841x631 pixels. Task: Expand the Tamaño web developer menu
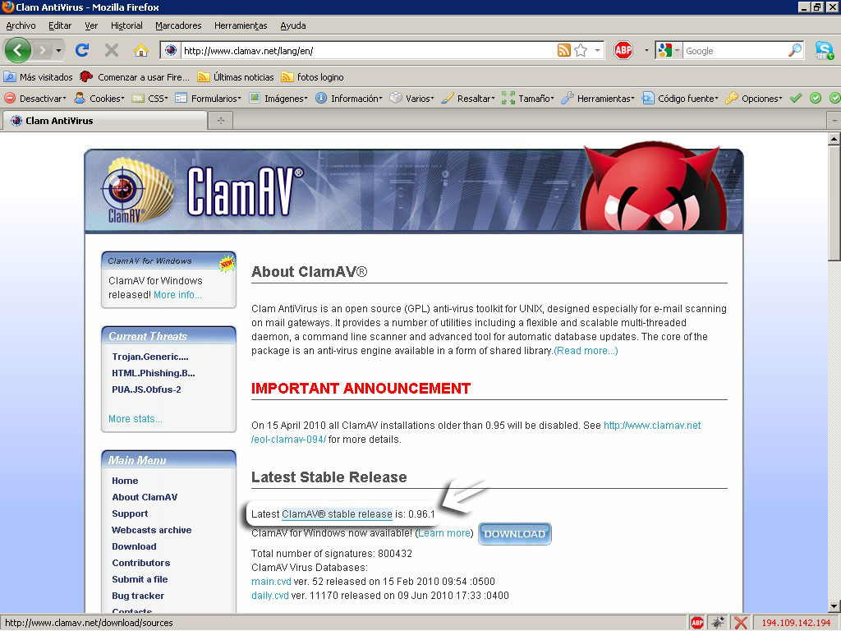(x=528, y=99)
